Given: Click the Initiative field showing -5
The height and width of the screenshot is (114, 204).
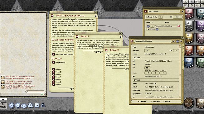Looking at the screenshot, I should pos(147,50).
